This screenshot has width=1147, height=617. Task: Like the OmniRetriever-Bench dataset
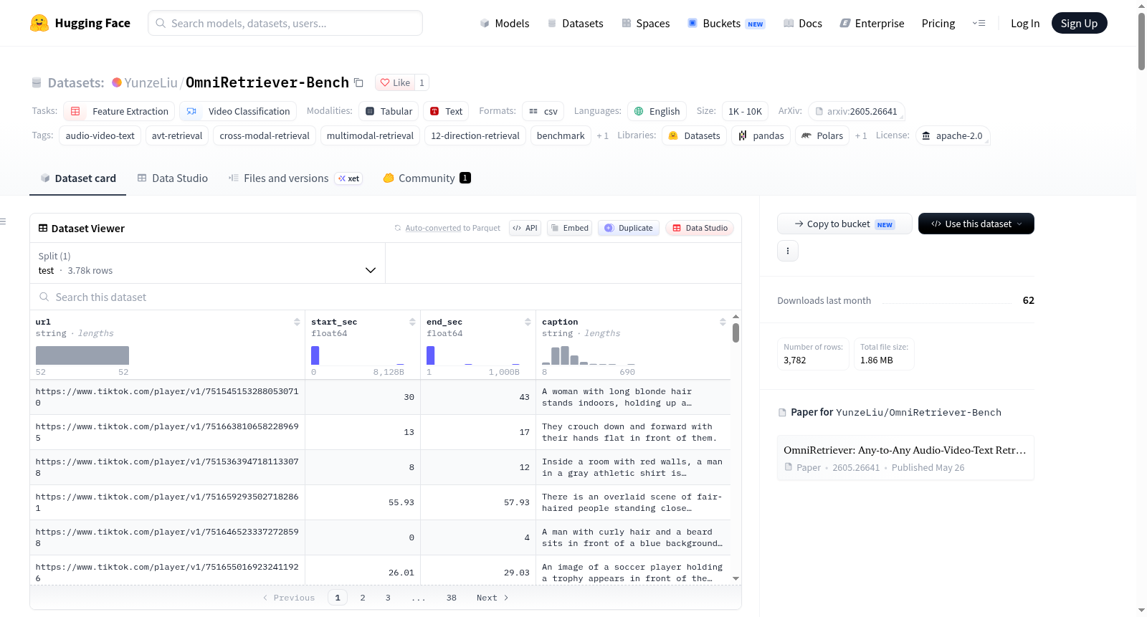[395, 82]
